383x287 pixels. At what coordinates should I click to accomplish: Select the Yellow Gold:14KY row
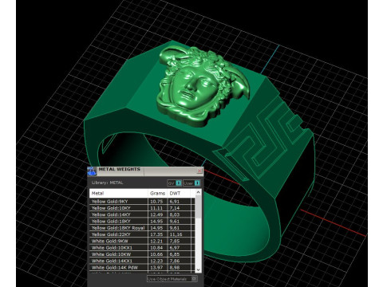(x=142, y=214)
